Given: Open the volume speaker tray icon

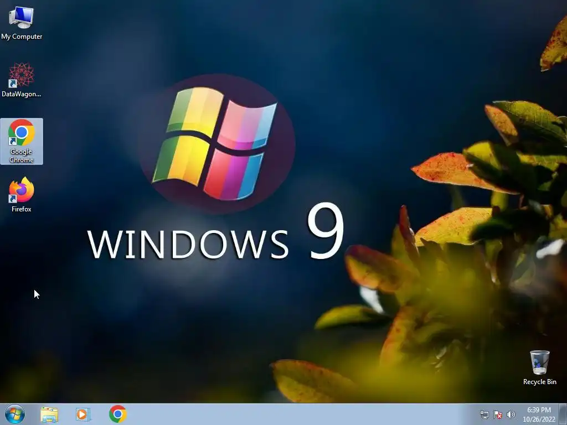Looking at the screenshot, I should 511,415.
